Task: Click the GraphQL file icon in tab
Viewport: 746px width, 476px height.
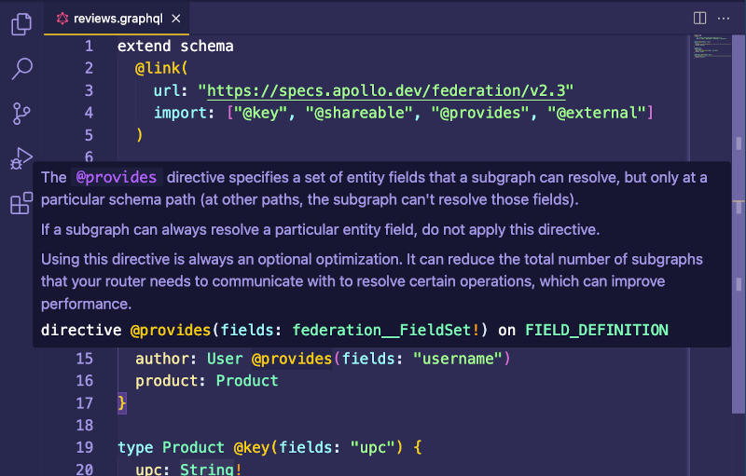Action: point(62,18)
